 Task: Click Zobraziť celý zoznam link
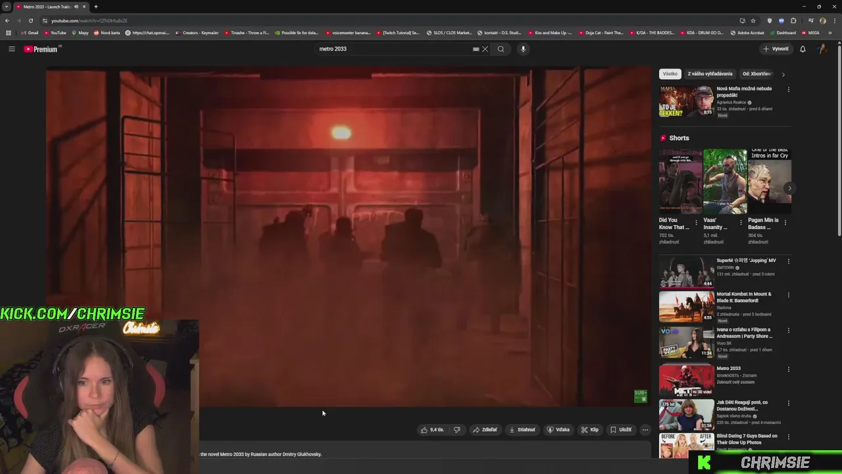[x=735, y=382]
